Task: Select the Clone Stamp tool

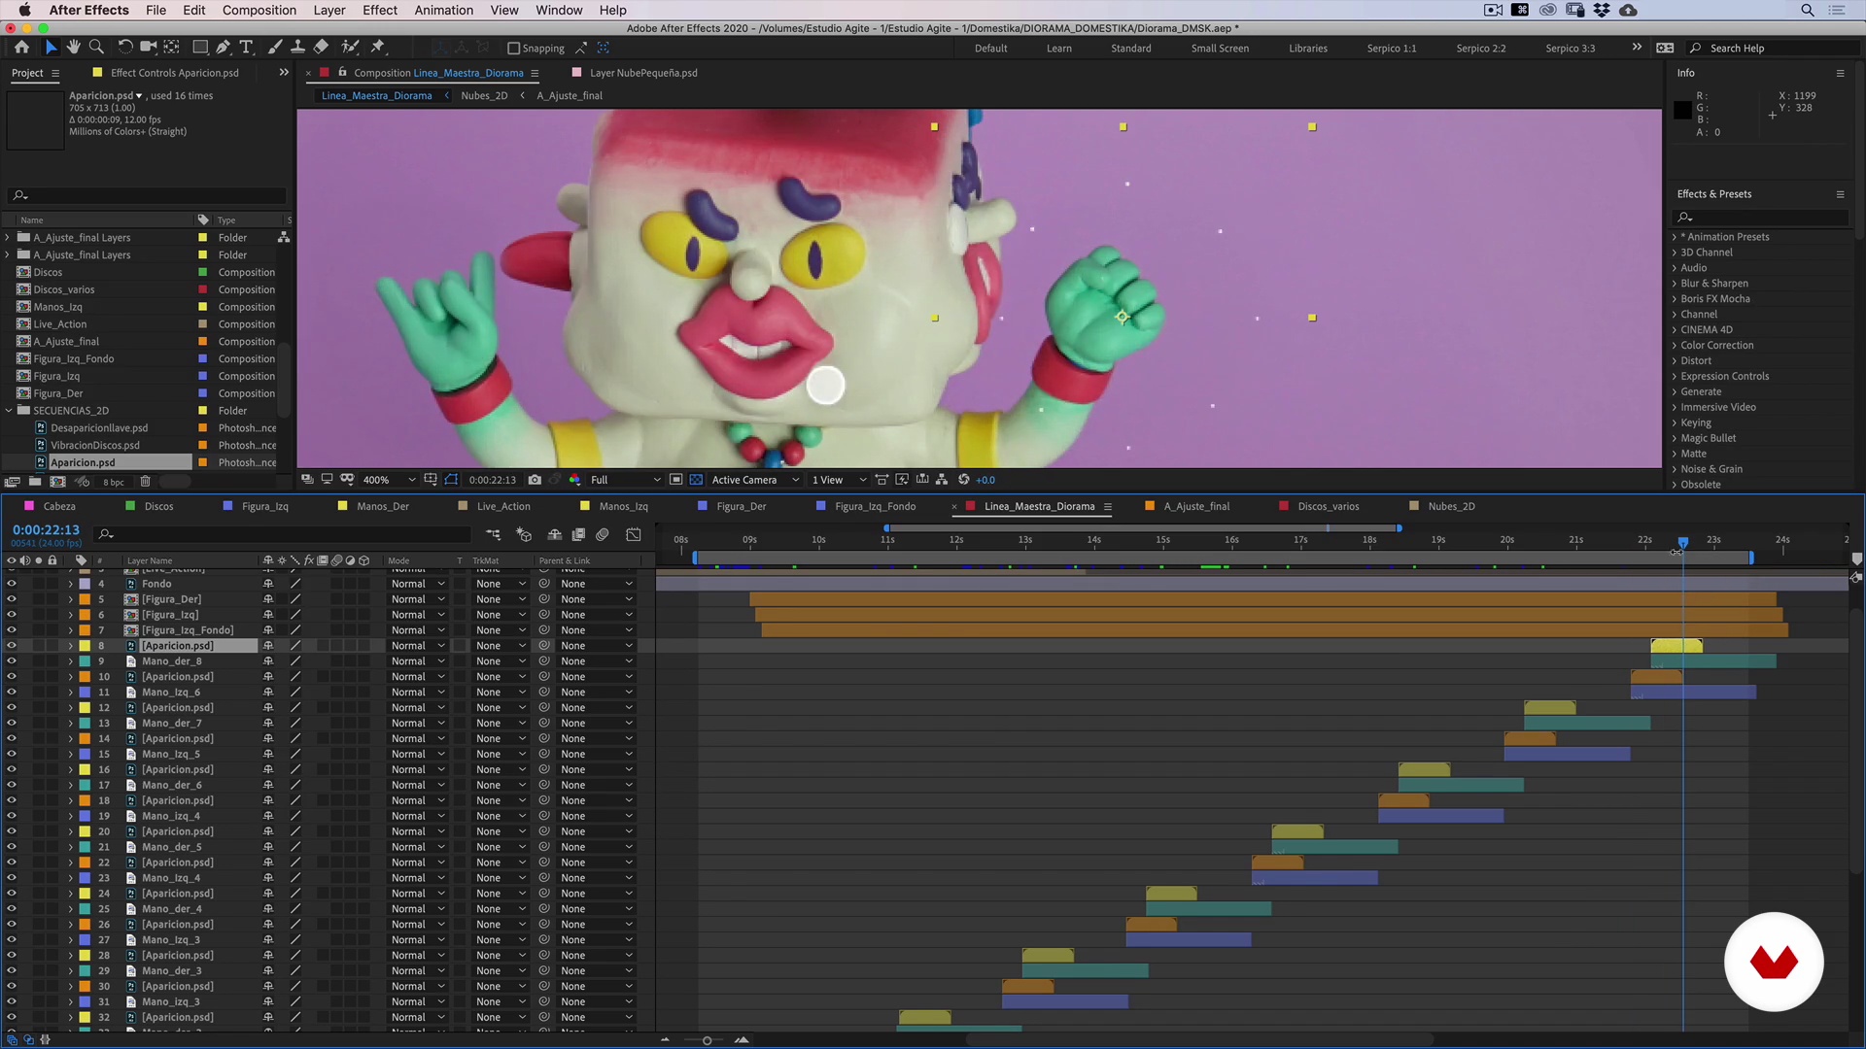Action: [x=297, y=47]
